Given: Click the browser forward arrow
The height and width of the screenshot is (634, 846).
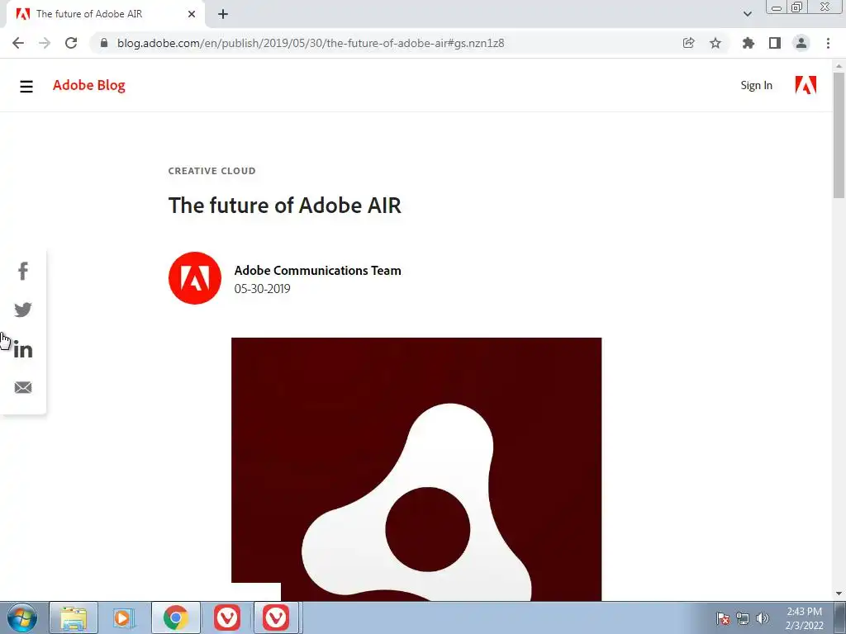Looking at the screenshot, I should click(x=45, y=43).
